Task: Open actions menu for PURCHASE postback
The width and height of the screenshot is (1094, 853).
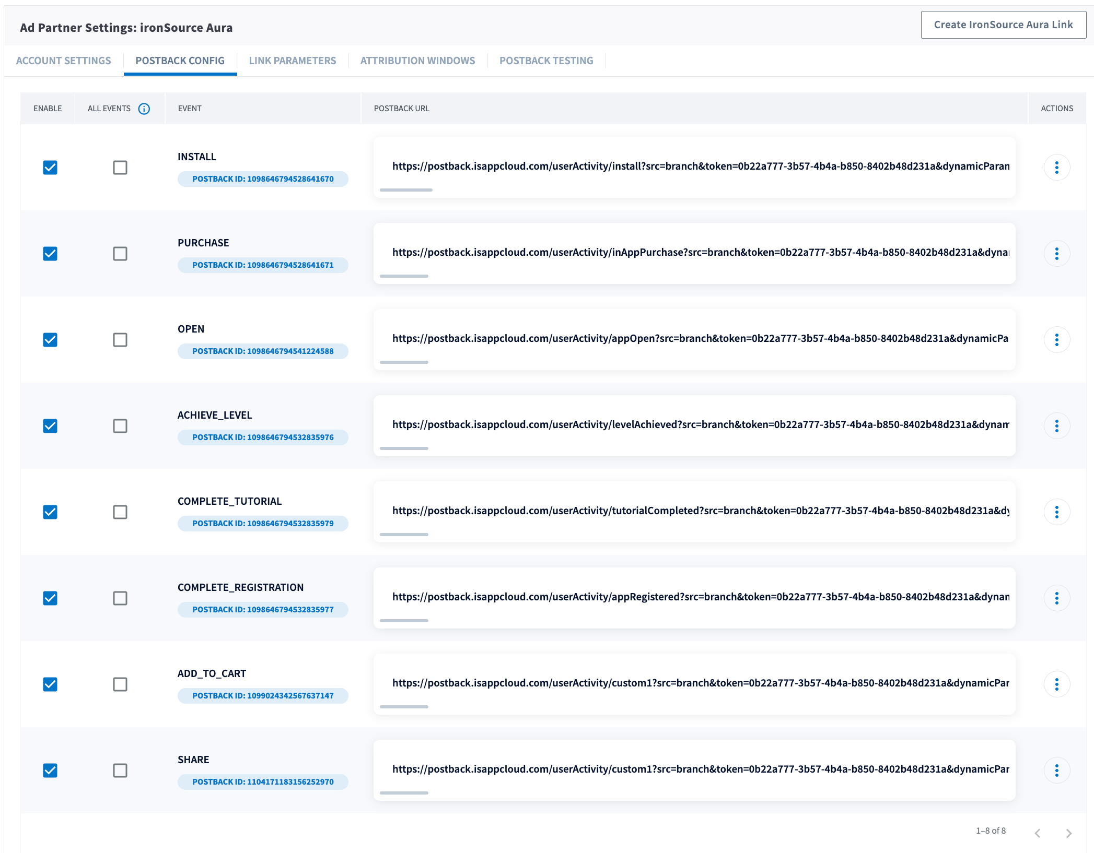Action: [1056, 254]
